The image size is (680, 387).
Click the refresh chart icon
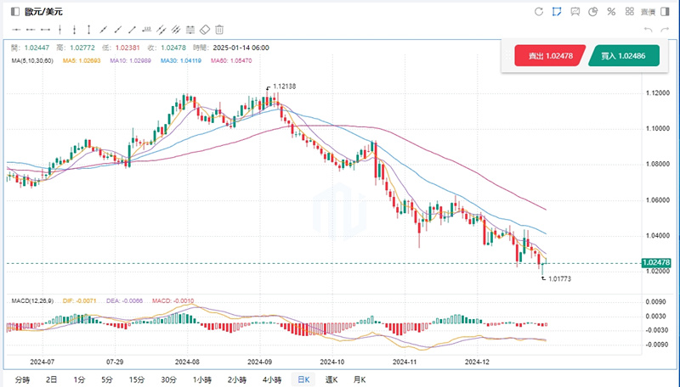pos(538,12)
